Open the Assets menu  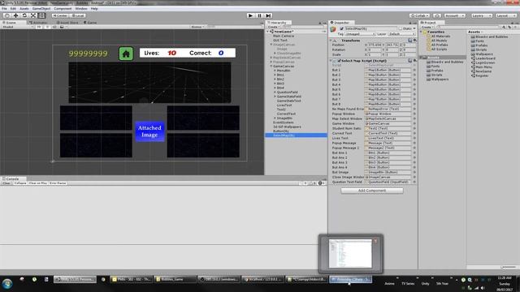(x=24, y=9)
